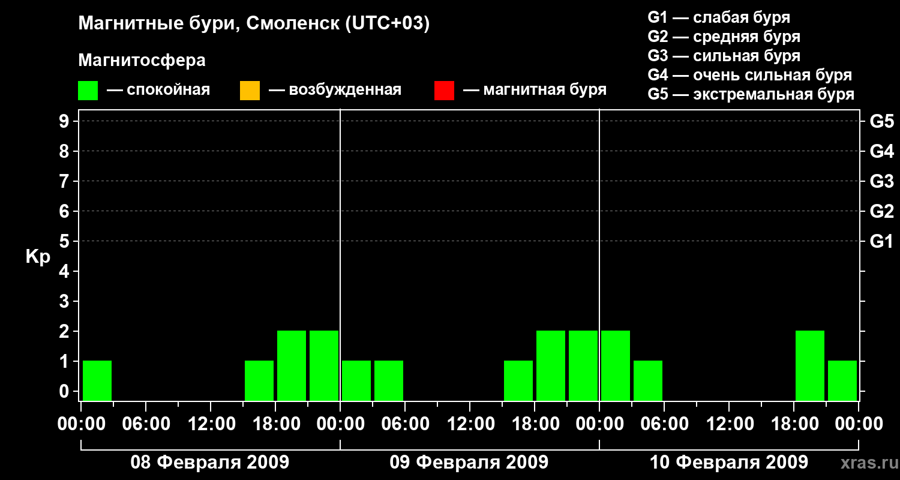Click the last bar of 10 February at 21:00
Viewport: 900px width, 480px height.
pyautogui.click(x=842, y=380)
